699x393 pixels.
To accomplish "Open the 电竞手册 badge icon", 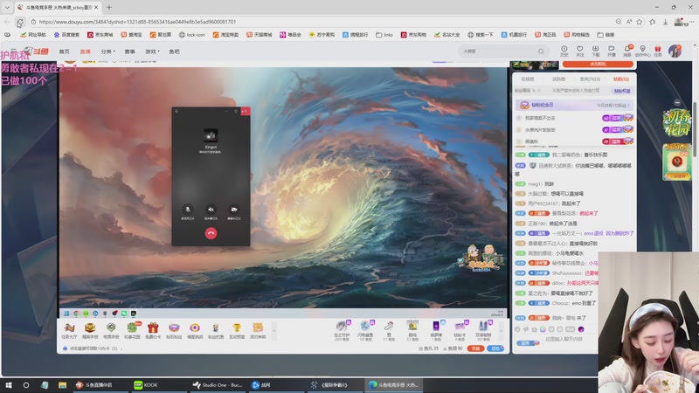I will [x=111, y=331].
